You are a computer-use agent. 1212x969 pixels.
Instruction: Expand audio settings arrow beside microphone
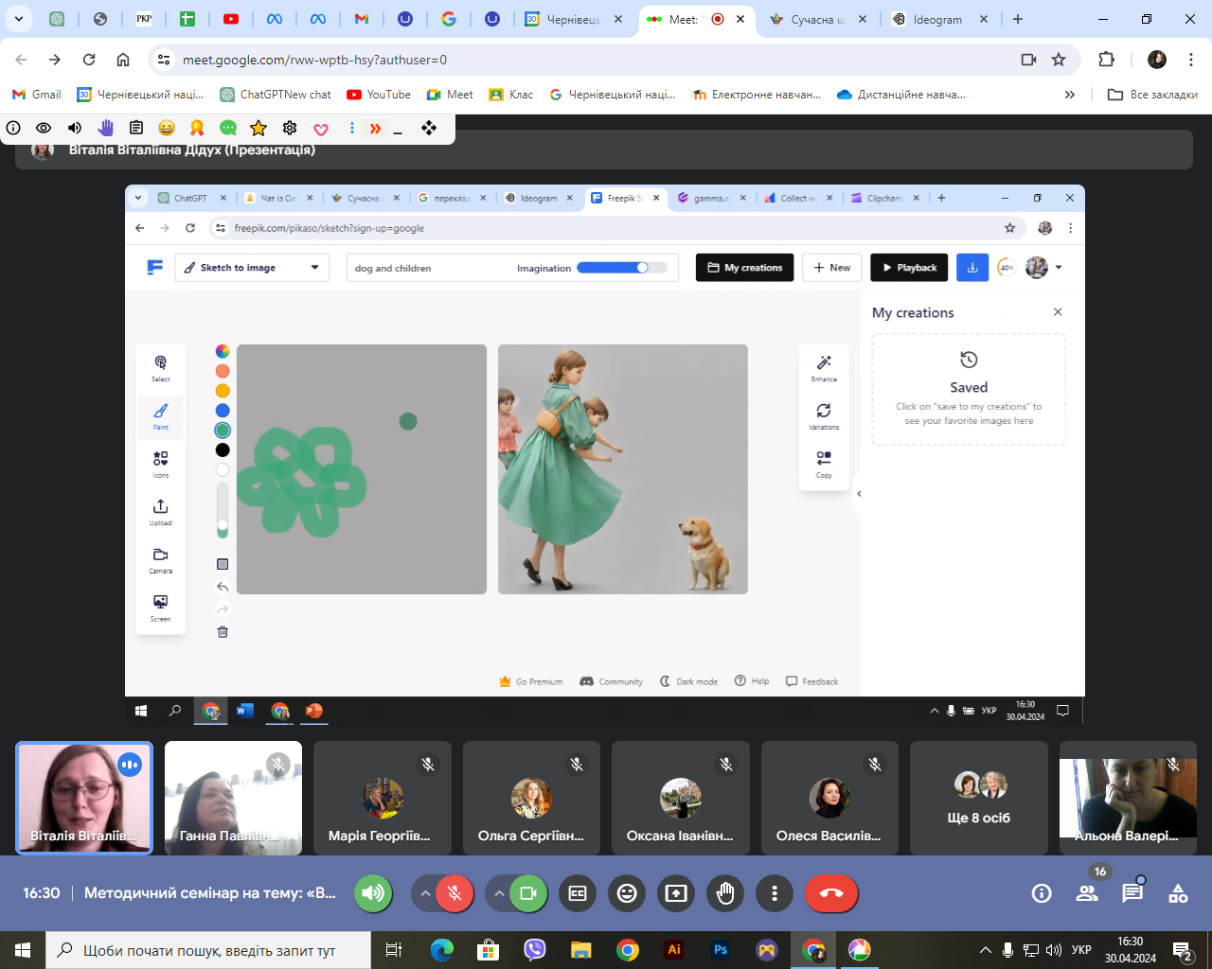(425, 893)
